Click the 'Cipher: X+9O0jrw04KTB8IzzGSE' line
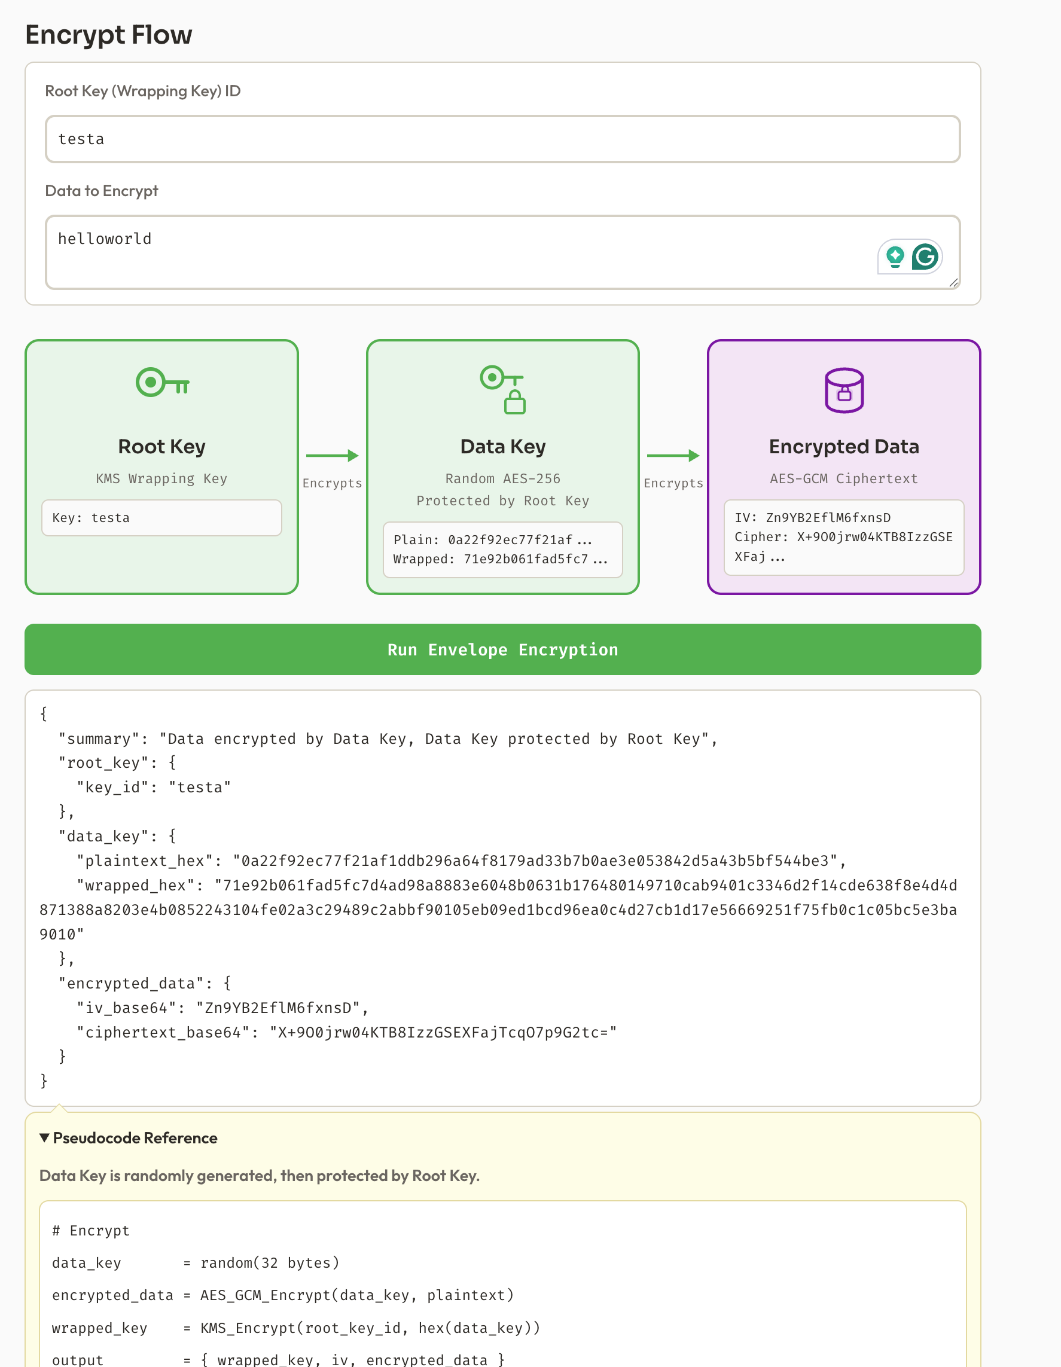The height and width of the screenshot is (1367, 1061). pyautogui.click(x=843, y=537)
